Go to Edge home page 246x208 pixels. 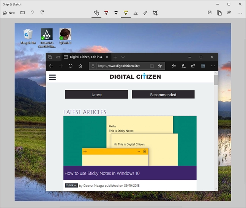click(x=80, y=66)
